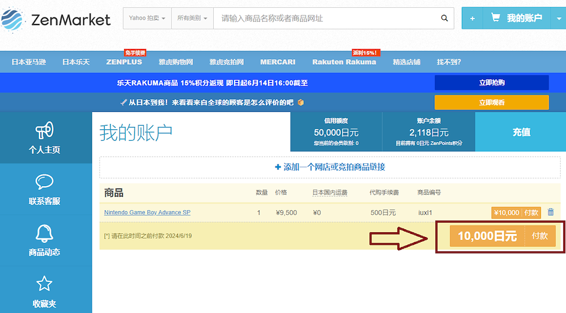Click the 立即抢购 button

pos(492,83)
